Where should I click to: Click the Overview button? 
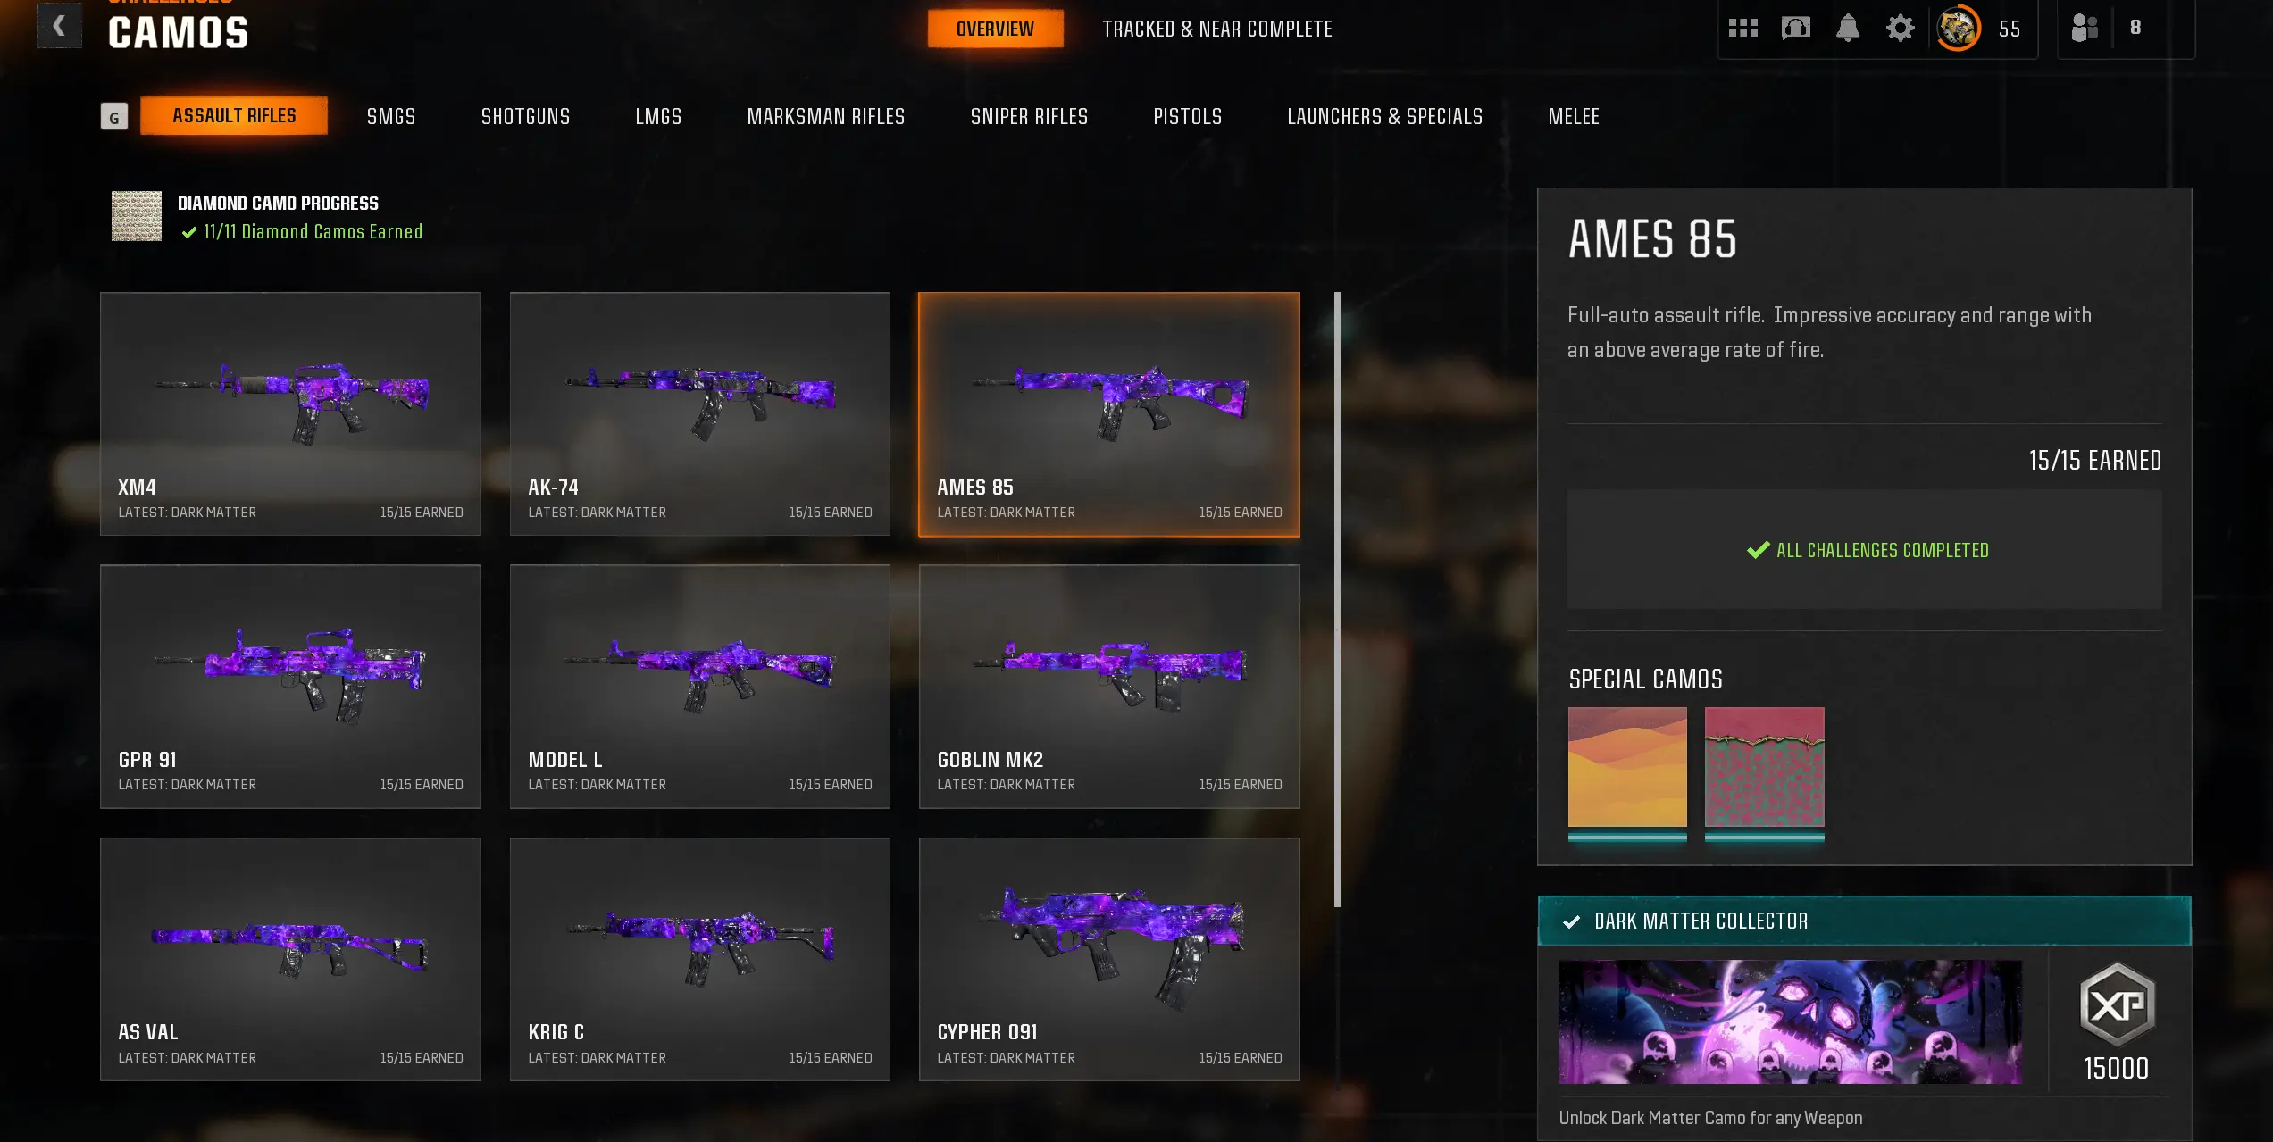coord(995,29)
